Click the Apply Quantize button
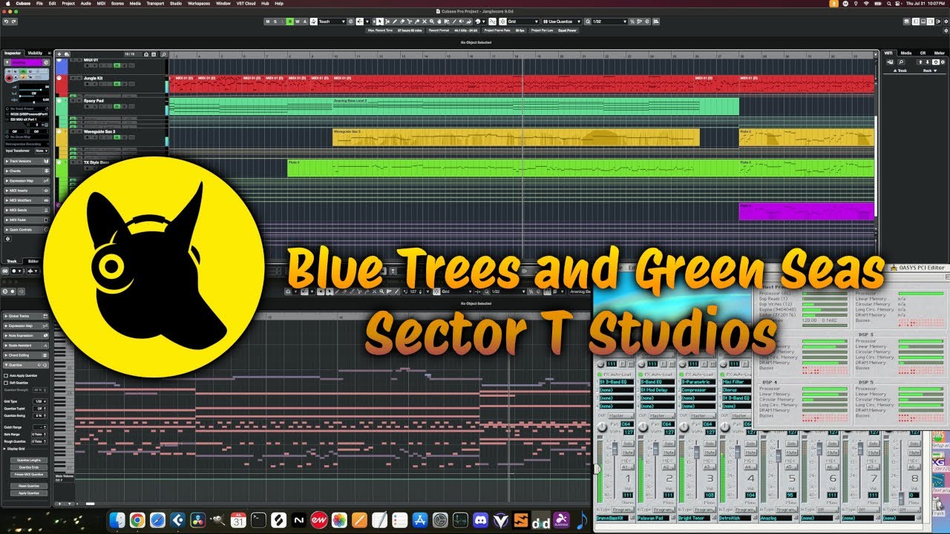Screen dimensions: 950x534 [29, 493]
